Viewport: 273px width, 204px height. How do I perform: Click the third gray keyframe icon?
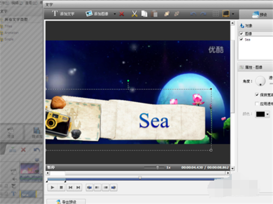pyautogui.click(x=105, y=187)
